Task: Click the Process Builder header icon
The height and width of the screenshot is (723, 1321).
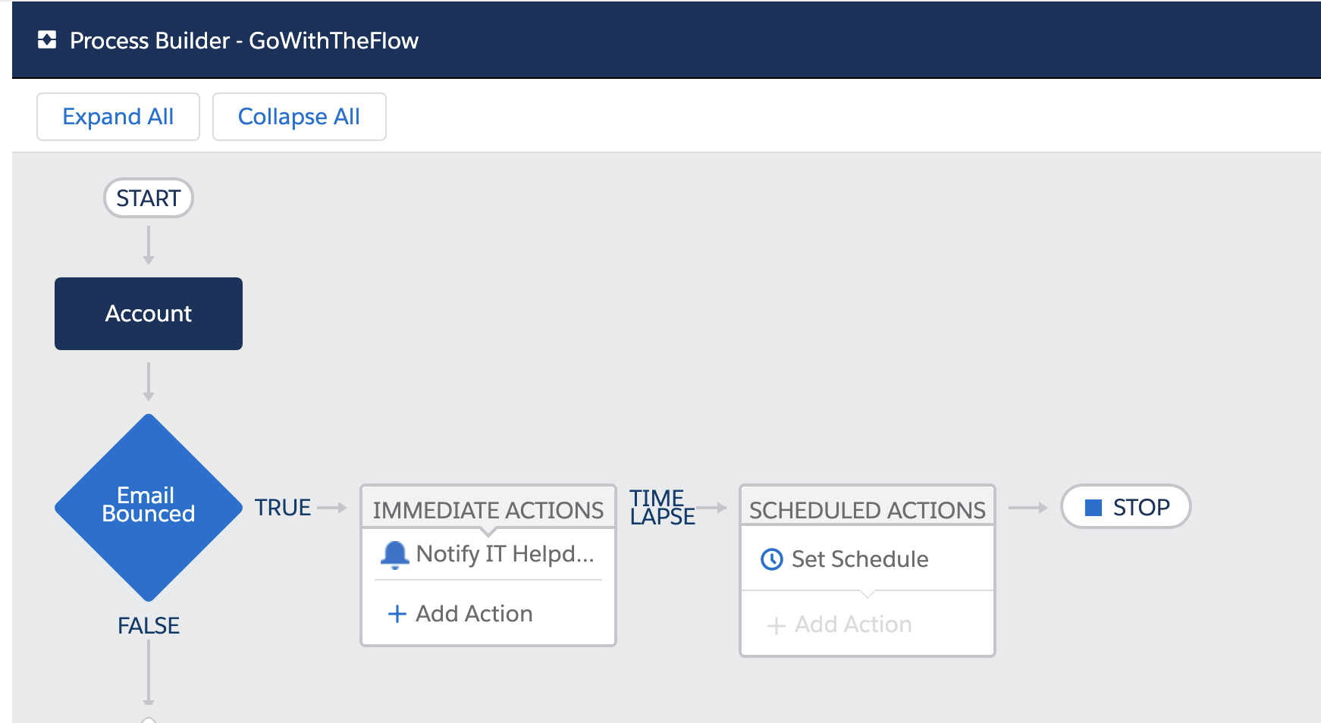Action: (47, 40)
